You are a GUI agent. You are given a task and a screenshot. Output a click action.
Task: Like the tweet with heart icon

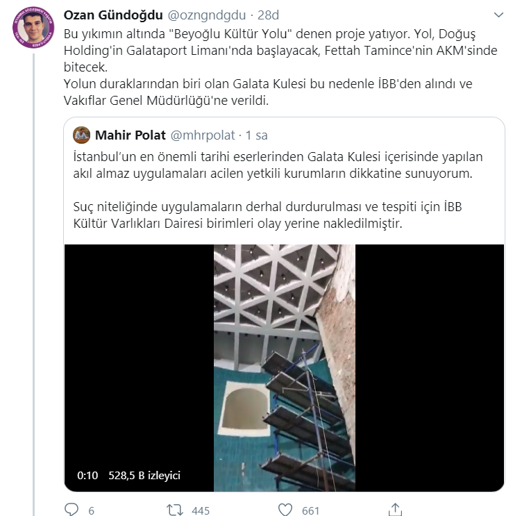coord(285,510)
